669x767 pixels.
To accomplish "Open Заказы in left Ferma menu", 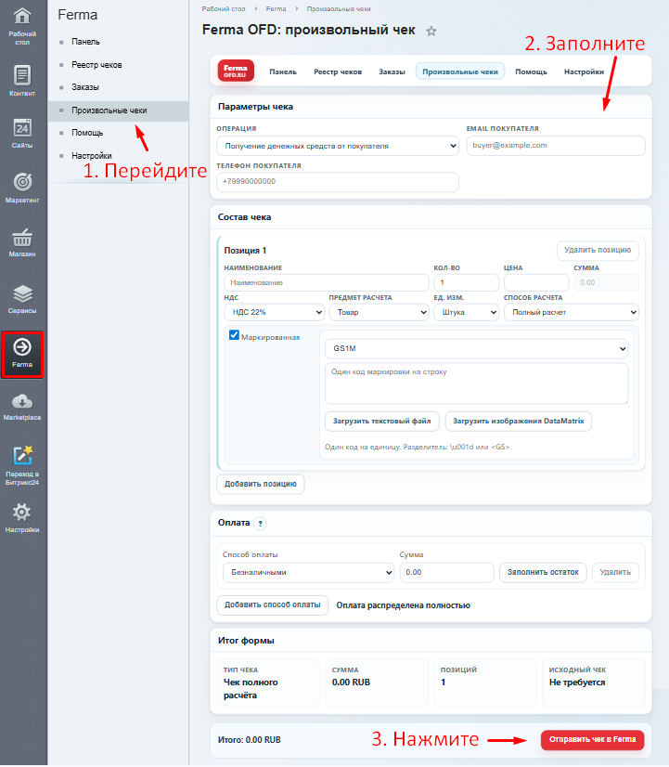I will click(x=85, y=87).
